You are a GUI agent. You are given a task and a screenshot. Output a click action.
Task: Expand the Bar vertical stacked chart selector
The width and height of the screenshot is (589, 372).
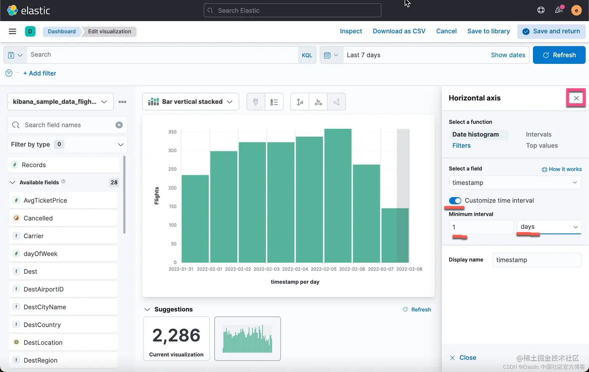[190, 102]
